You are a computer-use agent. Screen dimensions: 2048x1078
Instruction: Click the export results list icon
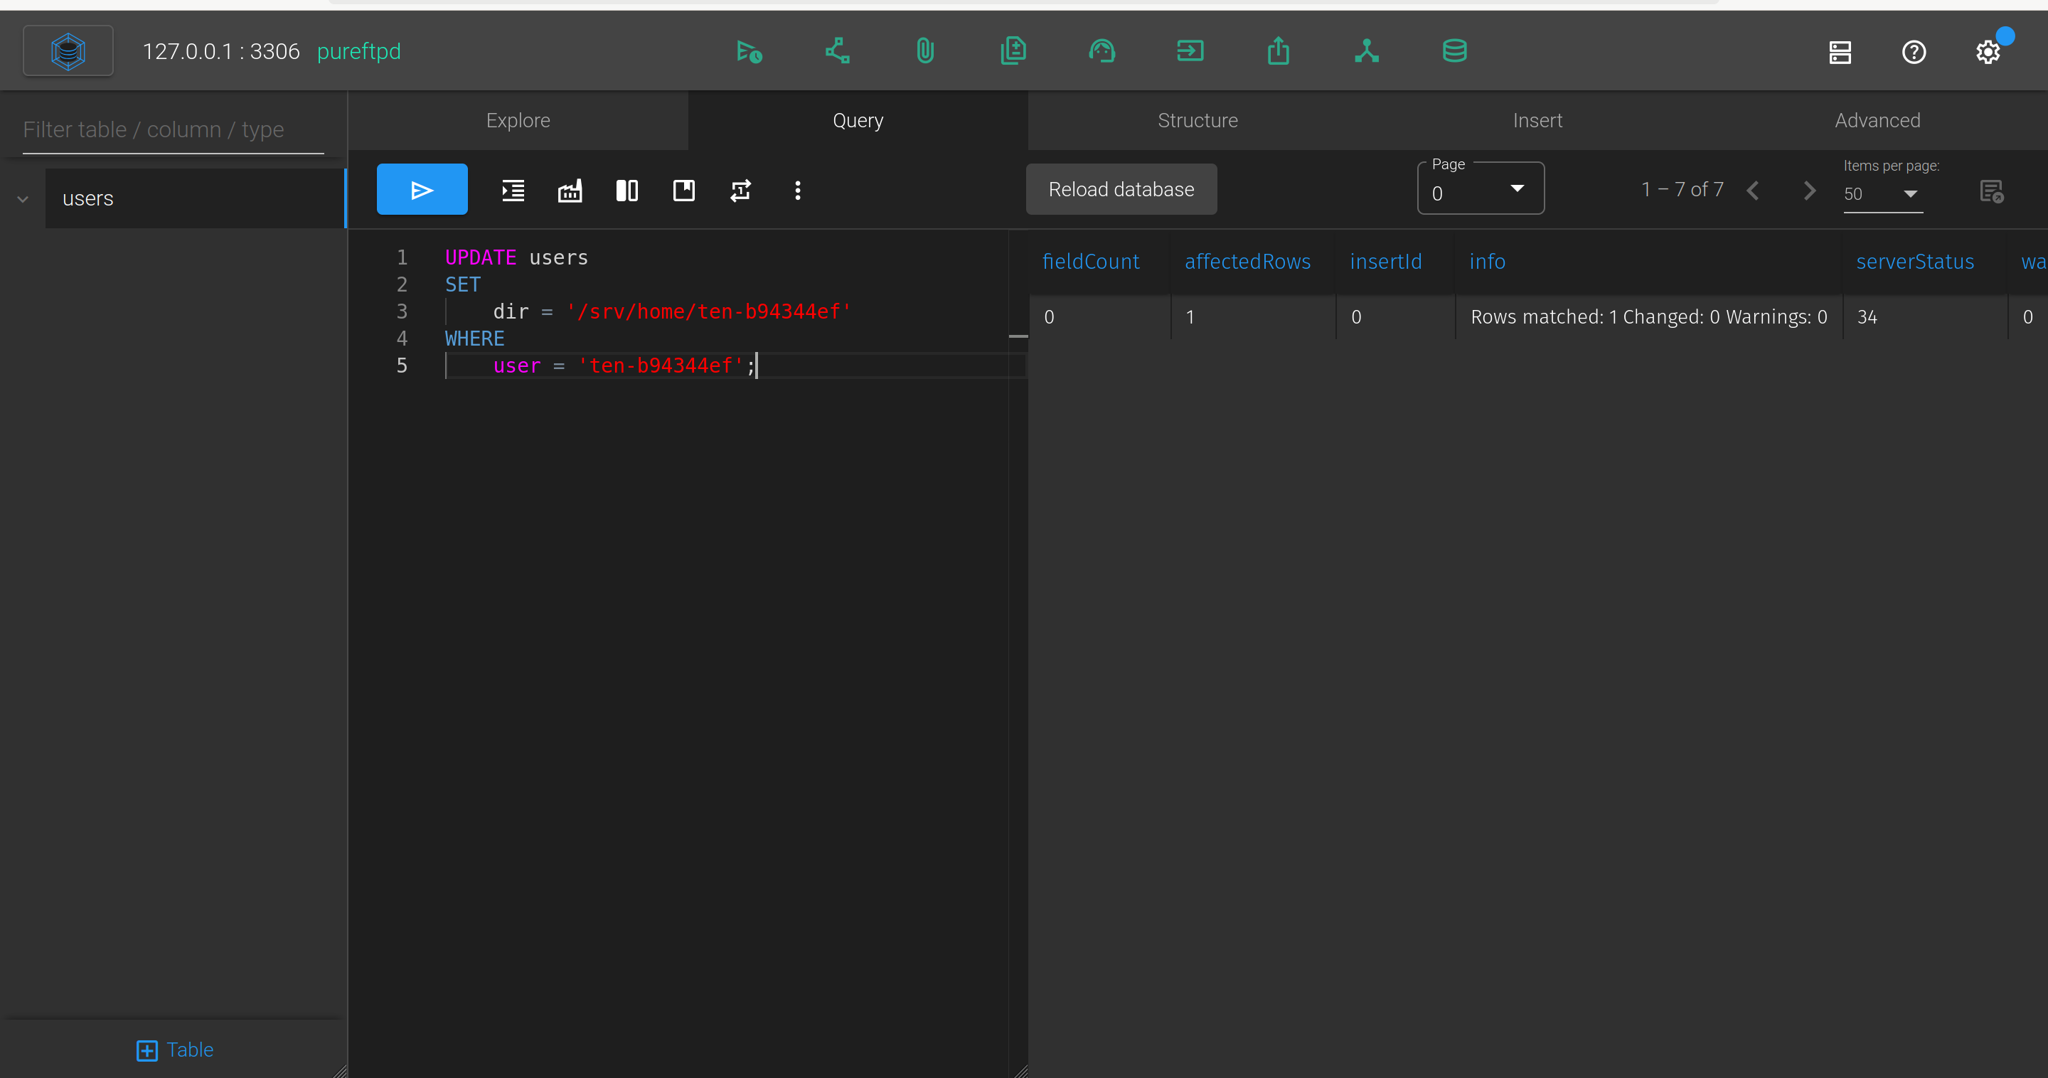click(x=1992, y=191)
